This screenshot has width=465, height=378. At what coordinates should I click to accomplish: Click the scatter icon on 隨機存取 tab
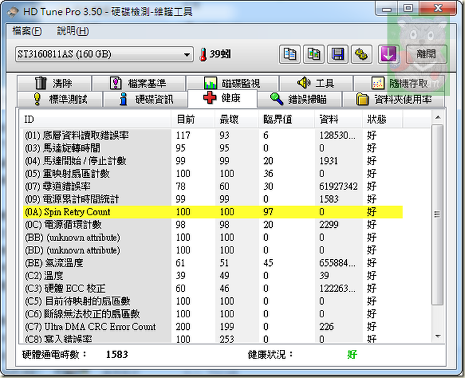[378, 83]
